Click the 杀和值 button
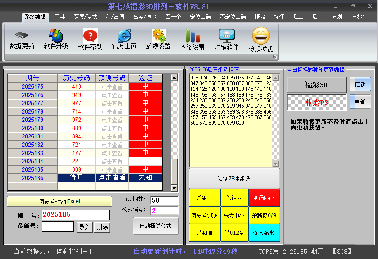Viewport: 378px width, 259px height. 205,233
